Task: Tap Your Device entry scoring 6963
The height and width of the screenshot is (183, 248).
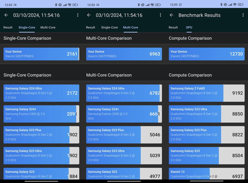Action: (124, 54)
